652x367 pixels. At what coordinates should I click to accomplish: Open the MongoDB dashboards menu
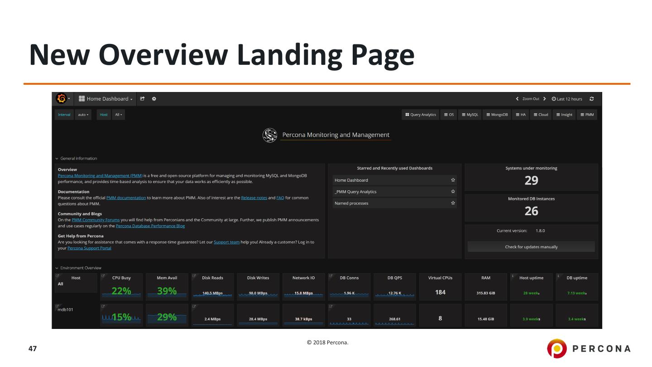[497, 115]
